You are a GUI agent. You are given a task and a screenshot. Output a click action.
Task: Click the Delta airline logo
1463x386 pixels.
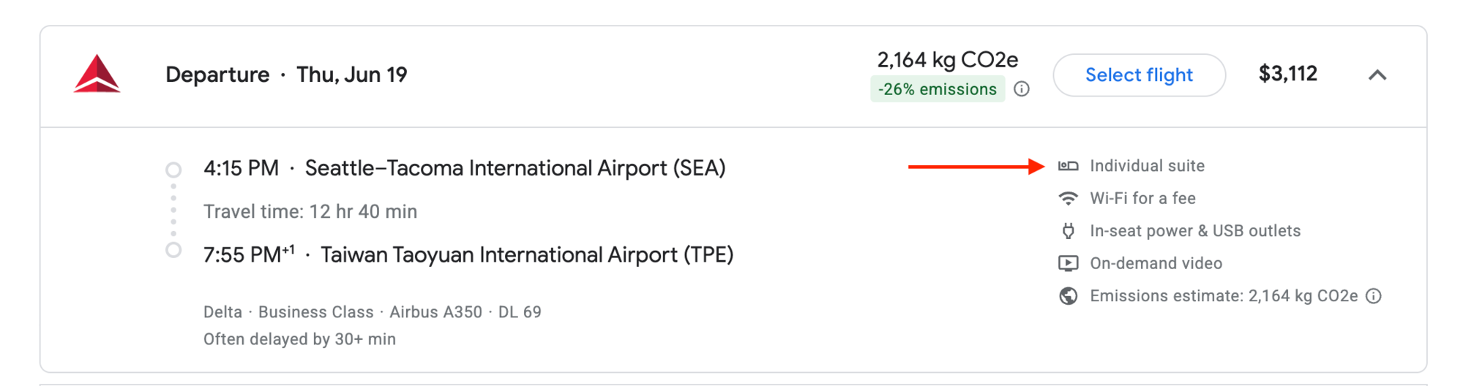coord(97,75)
